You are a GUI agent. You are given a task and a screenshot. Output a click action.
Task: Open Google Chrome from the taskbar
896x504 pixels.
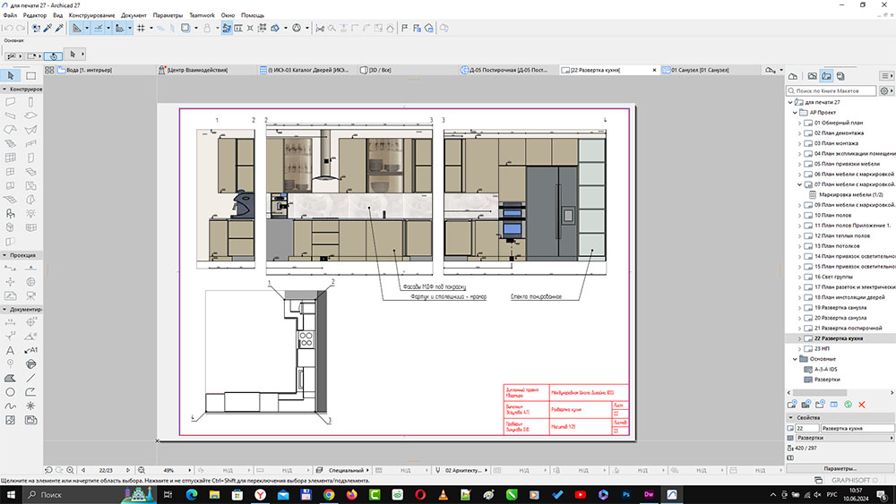coord(329,494)
